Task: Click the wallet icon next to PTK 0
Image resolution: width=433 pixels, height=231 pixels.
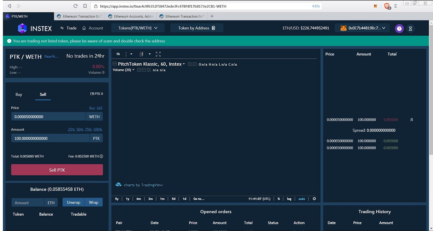Action: (92, 94)
